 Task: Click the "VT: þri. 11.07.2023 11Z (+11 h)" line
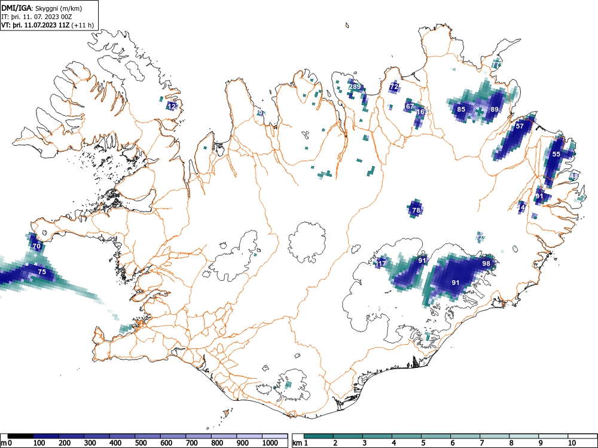47,25
